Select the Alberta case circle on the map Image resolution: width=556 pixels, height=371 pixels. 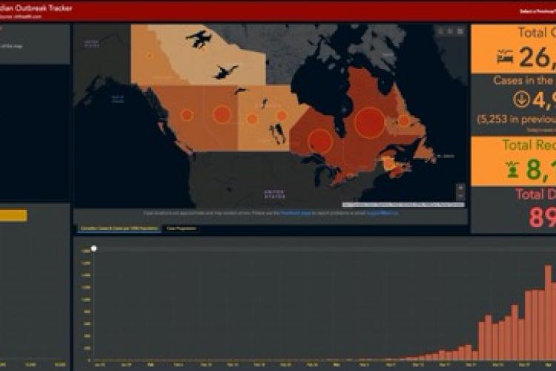pyautogui.click(x=222, y=114)
